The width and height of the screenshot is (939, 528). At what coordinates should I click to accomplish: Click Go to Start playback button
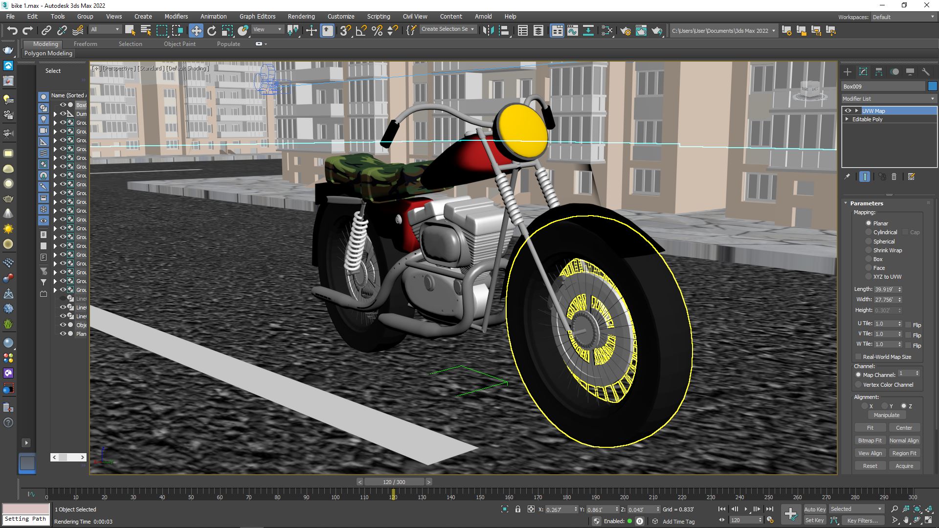coord(722,509)
